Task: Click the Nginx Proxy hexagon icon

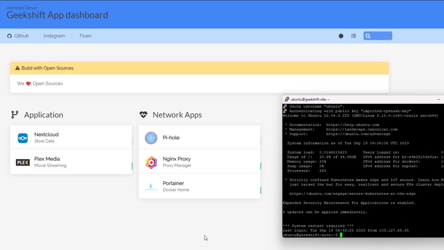Action: [x=151, y=162]
